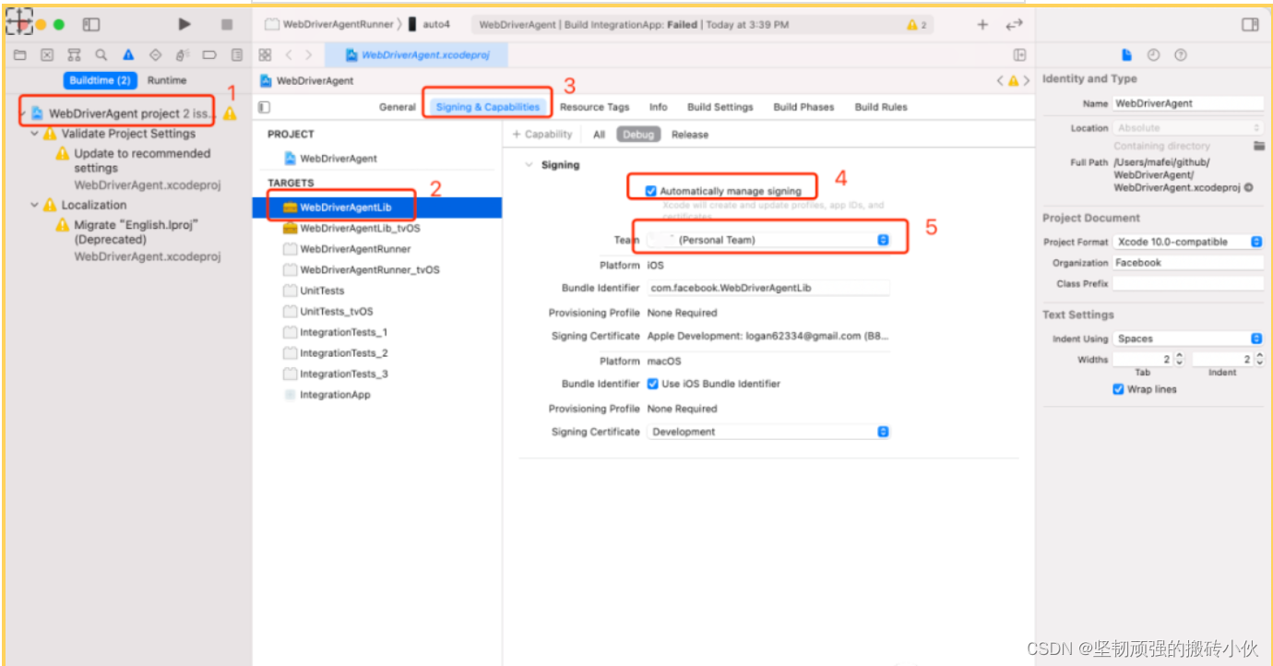The width and height of the screenshot is (1273, 666).
Task: Open the project navigator folder icon
Action: [x=19, y=55]
